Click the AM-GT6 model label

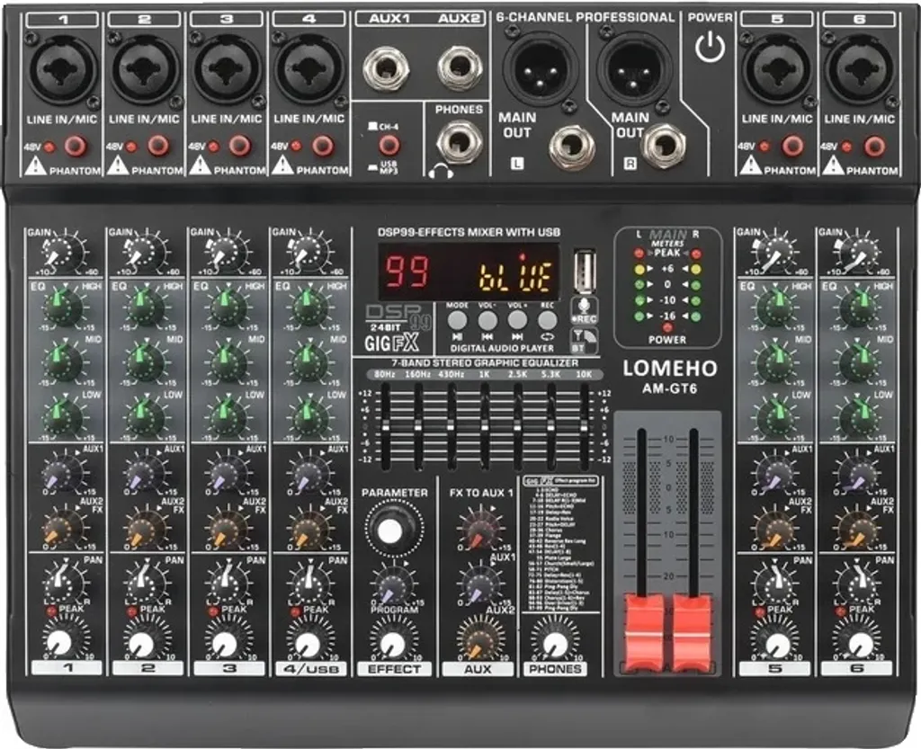pyautogui.click(x=669, y=388)
